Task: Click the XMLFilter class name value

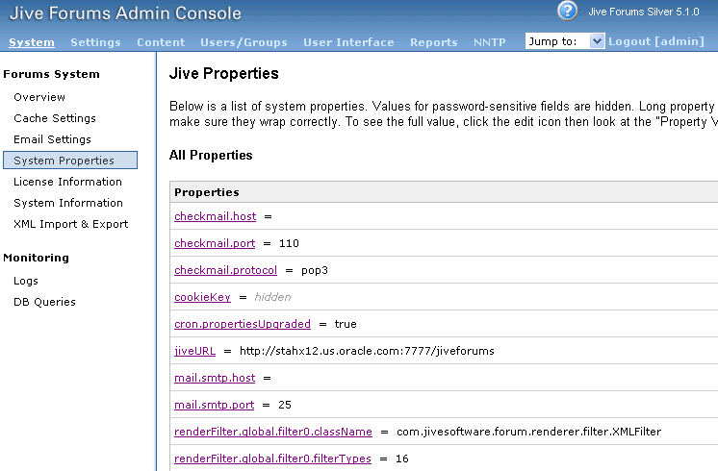Action: pyautogui.click(x=529, y=432)
